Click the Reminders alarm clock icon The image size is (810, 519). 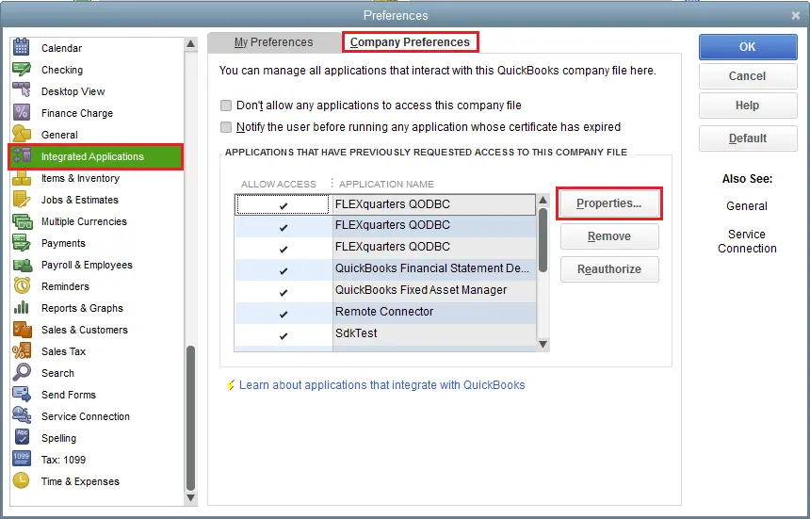pyautogui.click(x=22, y=285)
